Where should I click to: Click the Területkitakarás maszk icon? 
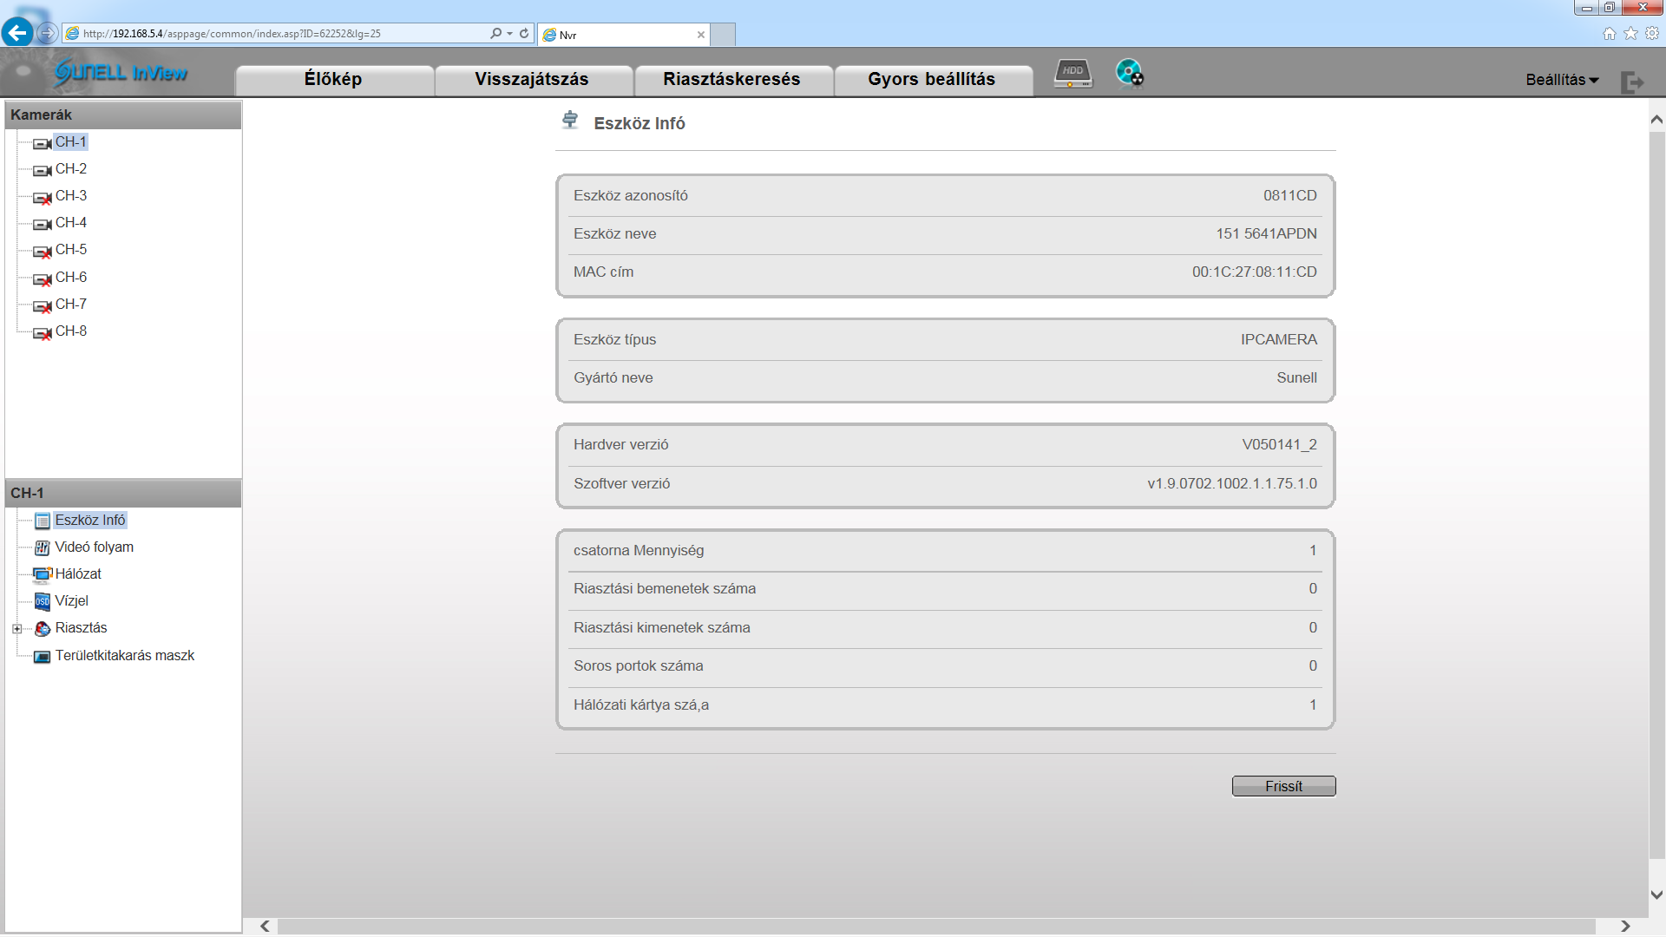click(x=42, y=656)
